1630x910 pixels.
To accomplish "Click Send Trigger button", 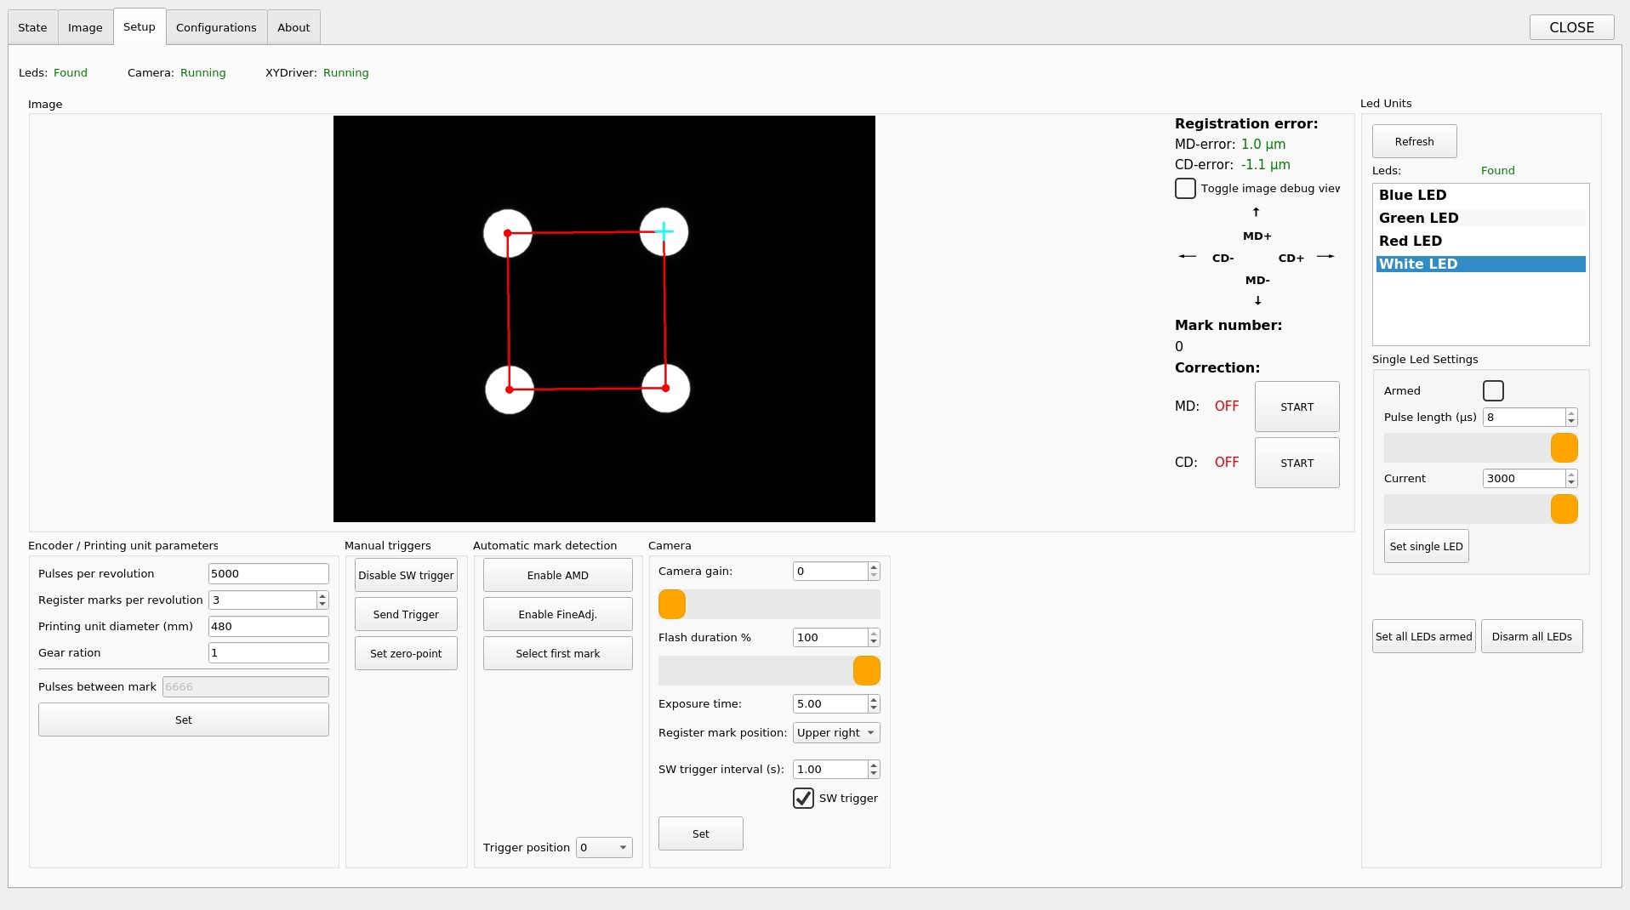I will [x=406, y=615].
